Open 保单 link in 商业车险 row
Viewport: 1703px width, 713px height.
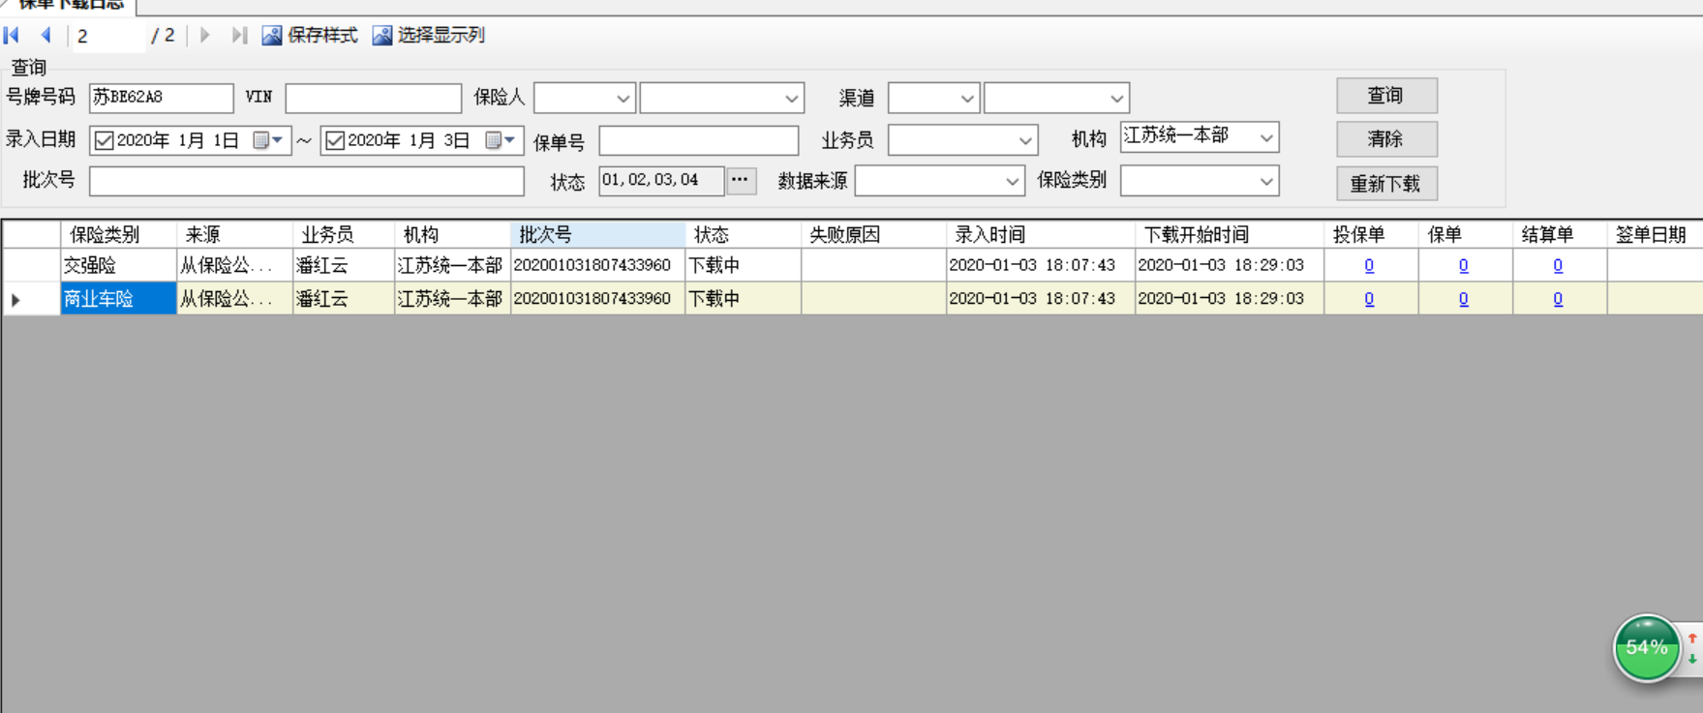(x=1463, y=299)
